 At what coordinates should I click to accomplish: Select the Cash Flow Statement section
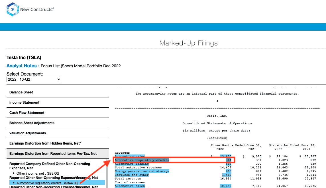(58, 113)
